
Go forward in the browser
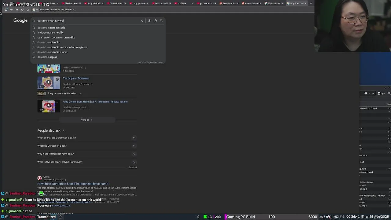[x=17, y=9]
